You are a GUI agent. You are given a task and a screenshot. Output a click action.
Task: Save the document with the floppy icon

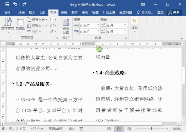click(x=7, y=4)
